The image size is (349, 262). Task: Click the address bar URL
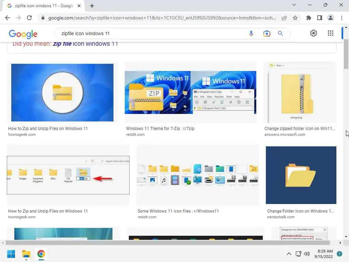(162, 18)
